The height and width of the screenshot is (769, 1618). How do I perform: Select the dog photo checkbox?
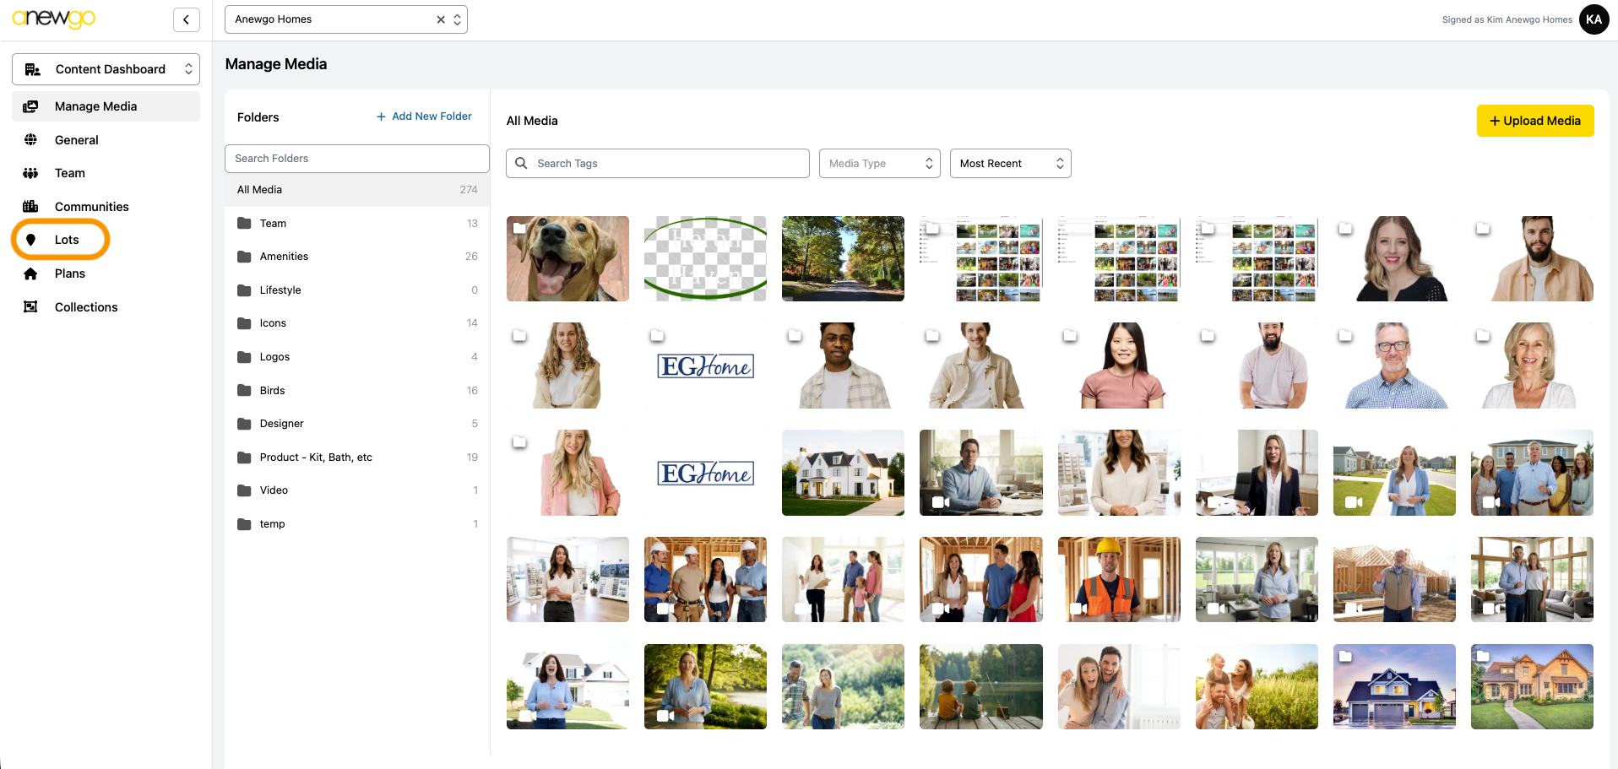click(x=519, y=229)
